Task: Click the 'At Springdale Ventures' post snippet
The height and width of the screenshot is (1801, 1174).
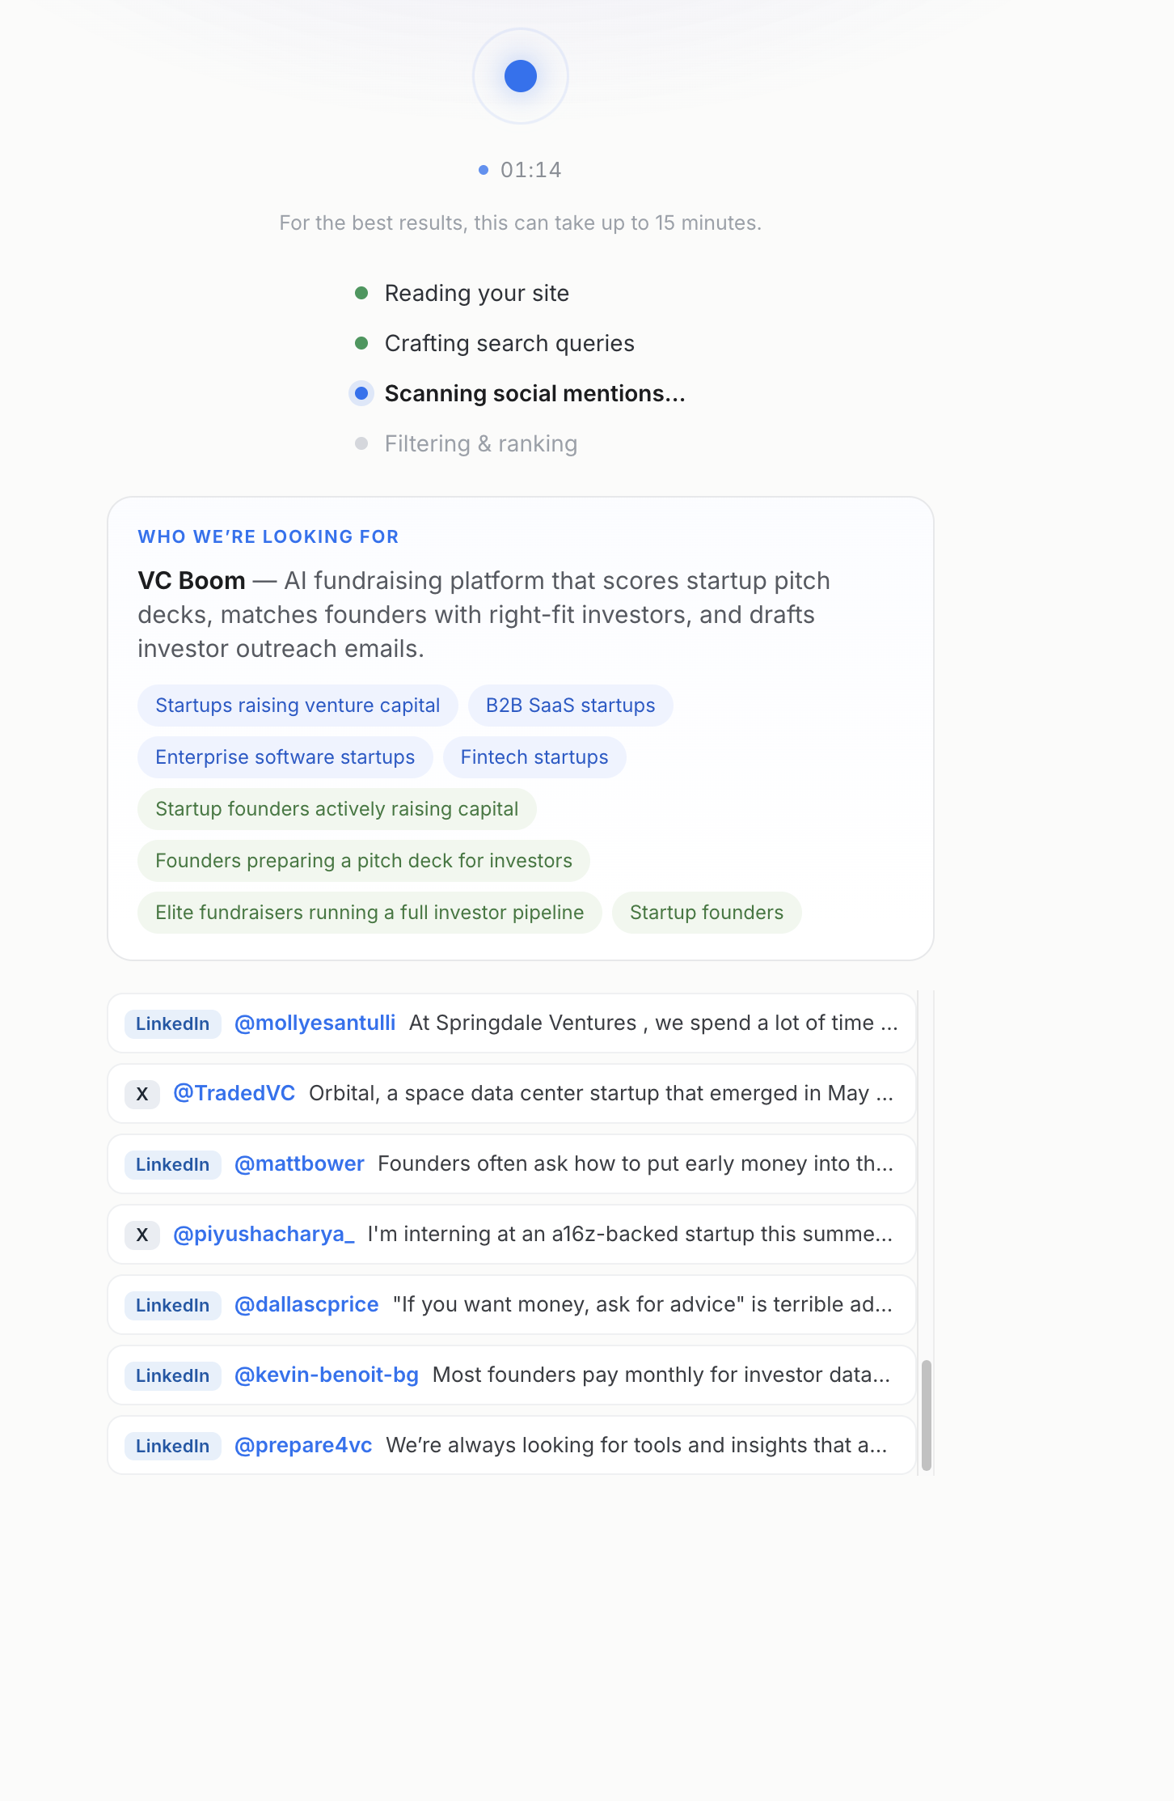Action: click(653, 1023)
